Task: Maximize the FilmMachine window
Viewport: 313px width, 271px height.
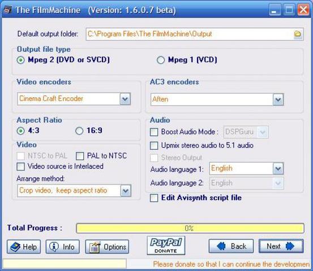Action: pos(289,10)
